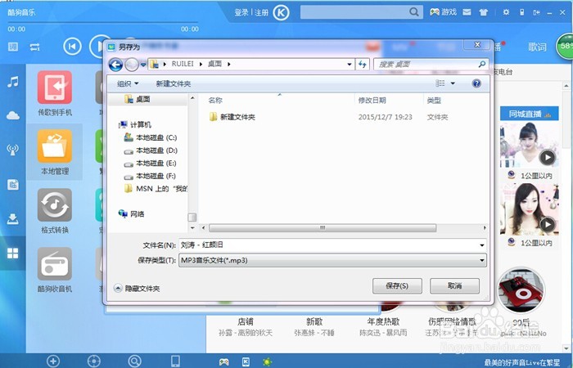Open the music note library sidebar icon
Screen dimensions: 573x368
point(13,82)
